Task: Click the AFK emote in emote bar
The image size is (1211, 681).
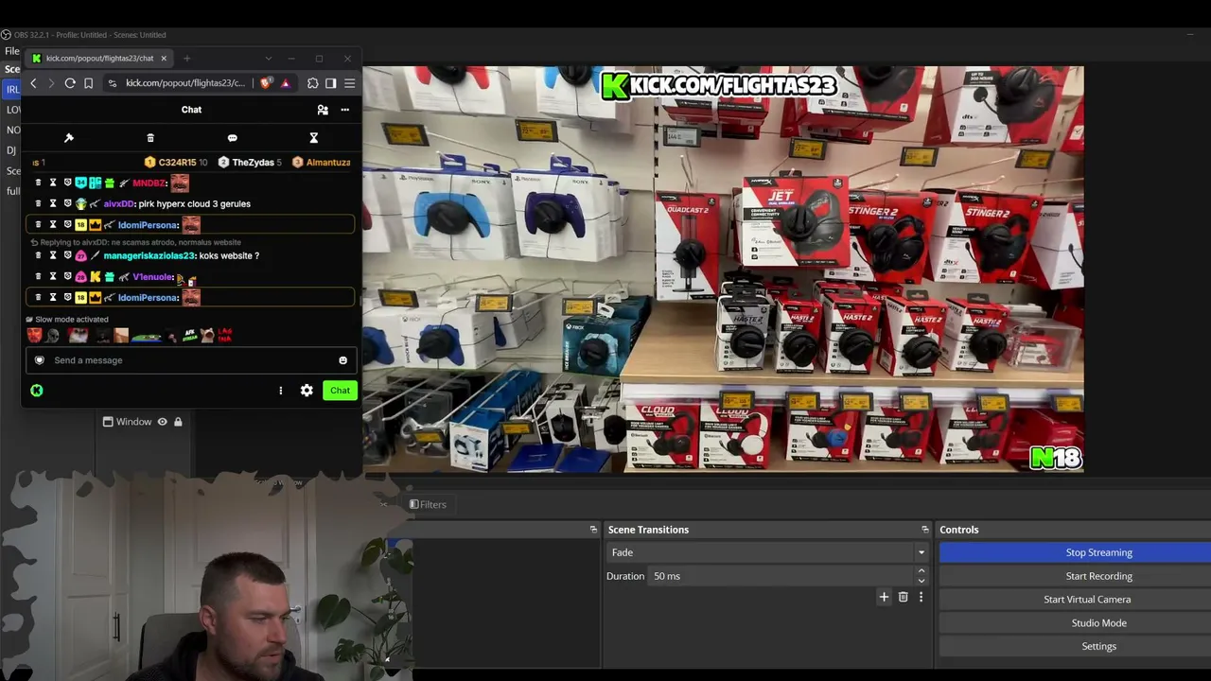Action: (x=190, y=336)
